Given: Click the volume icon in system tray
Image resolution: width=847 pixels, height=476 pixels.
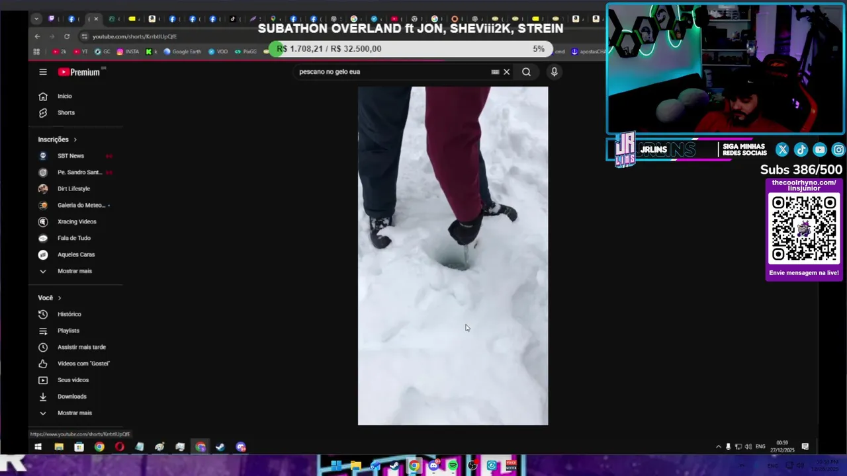Looking at the screenshot, I should (748, 447).
